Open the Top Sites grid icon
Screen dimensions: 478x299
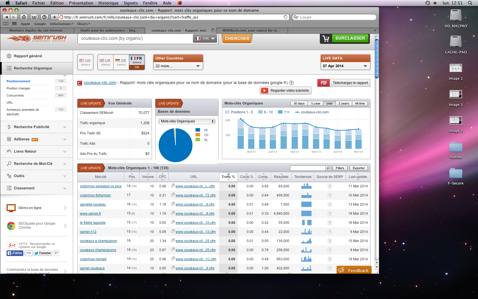14,24
